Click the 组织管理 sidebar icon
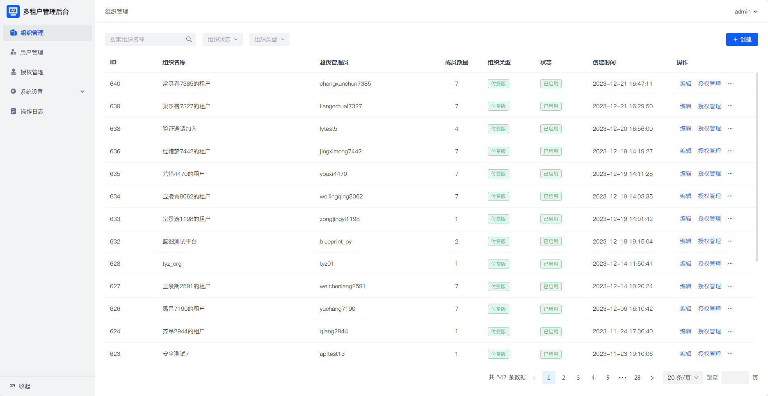 pyautogui.click(x=14, y=33)
